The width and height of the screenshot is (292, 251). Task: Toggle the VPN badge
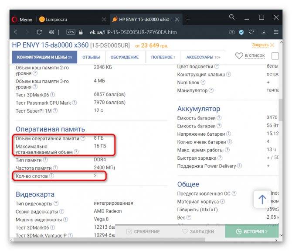[x=71, y=32]
